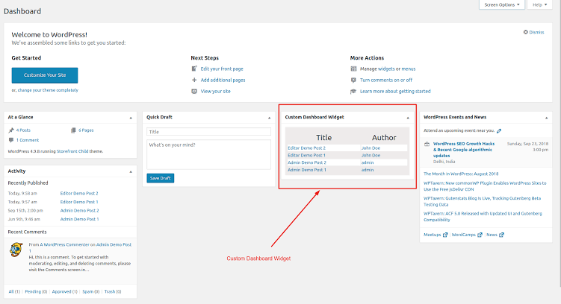Collapse the Activity widget
This screenshot has height=304, width=561.
(131, 171)
